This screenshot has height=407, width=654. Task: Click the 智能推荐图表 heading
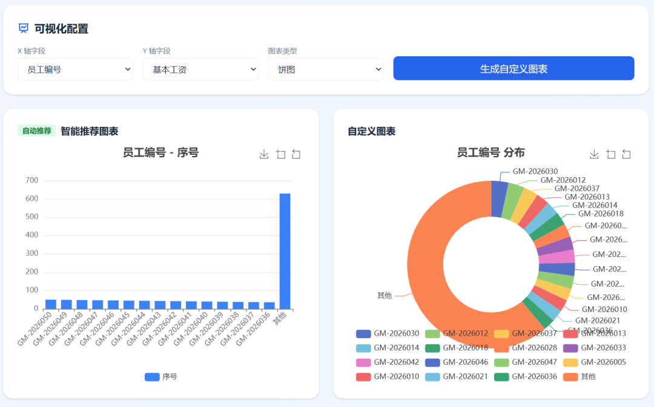[x=90, y=131]
